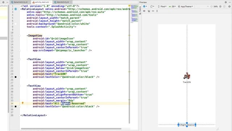Click the zoom out minus icon
The image size is (232, 131).
tap(211, 7)
